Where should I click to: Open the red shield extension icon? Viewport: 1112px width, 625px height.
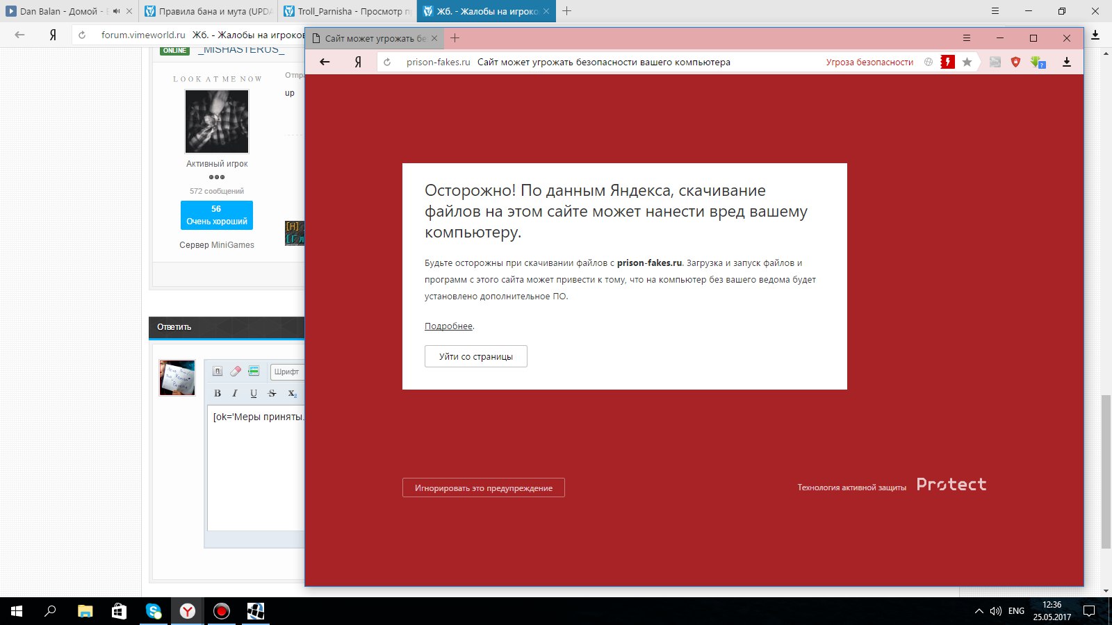coord(1015,62)
